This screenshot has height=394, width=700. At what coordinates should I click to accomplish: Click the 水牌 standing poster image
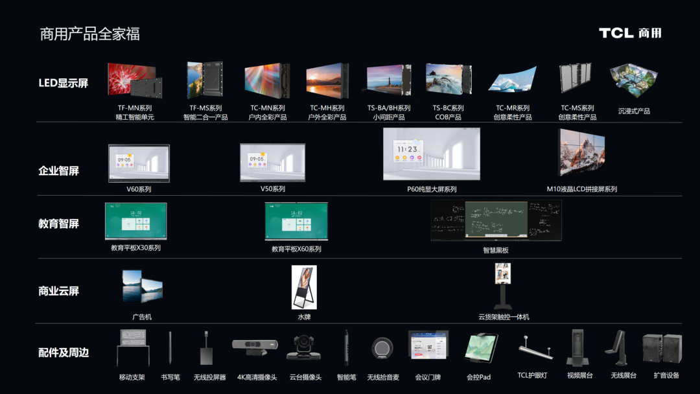coord(304,287)
